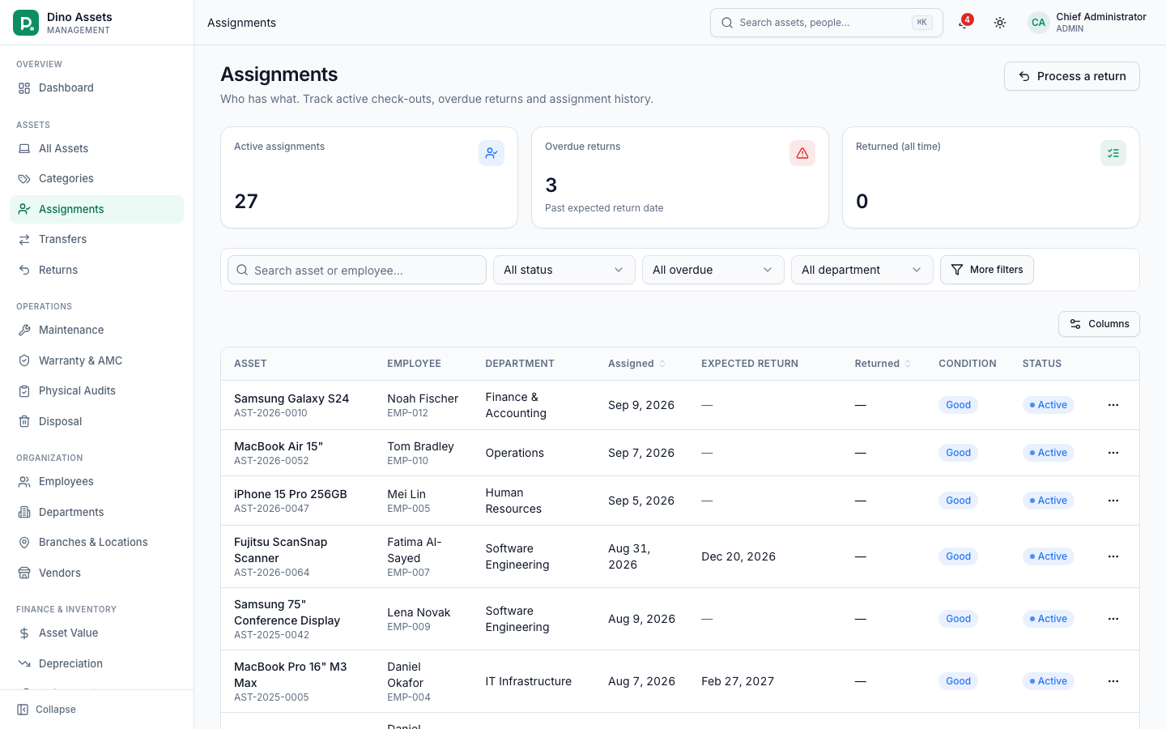Go to Dashboard in sidebar

tap(96, 87)
